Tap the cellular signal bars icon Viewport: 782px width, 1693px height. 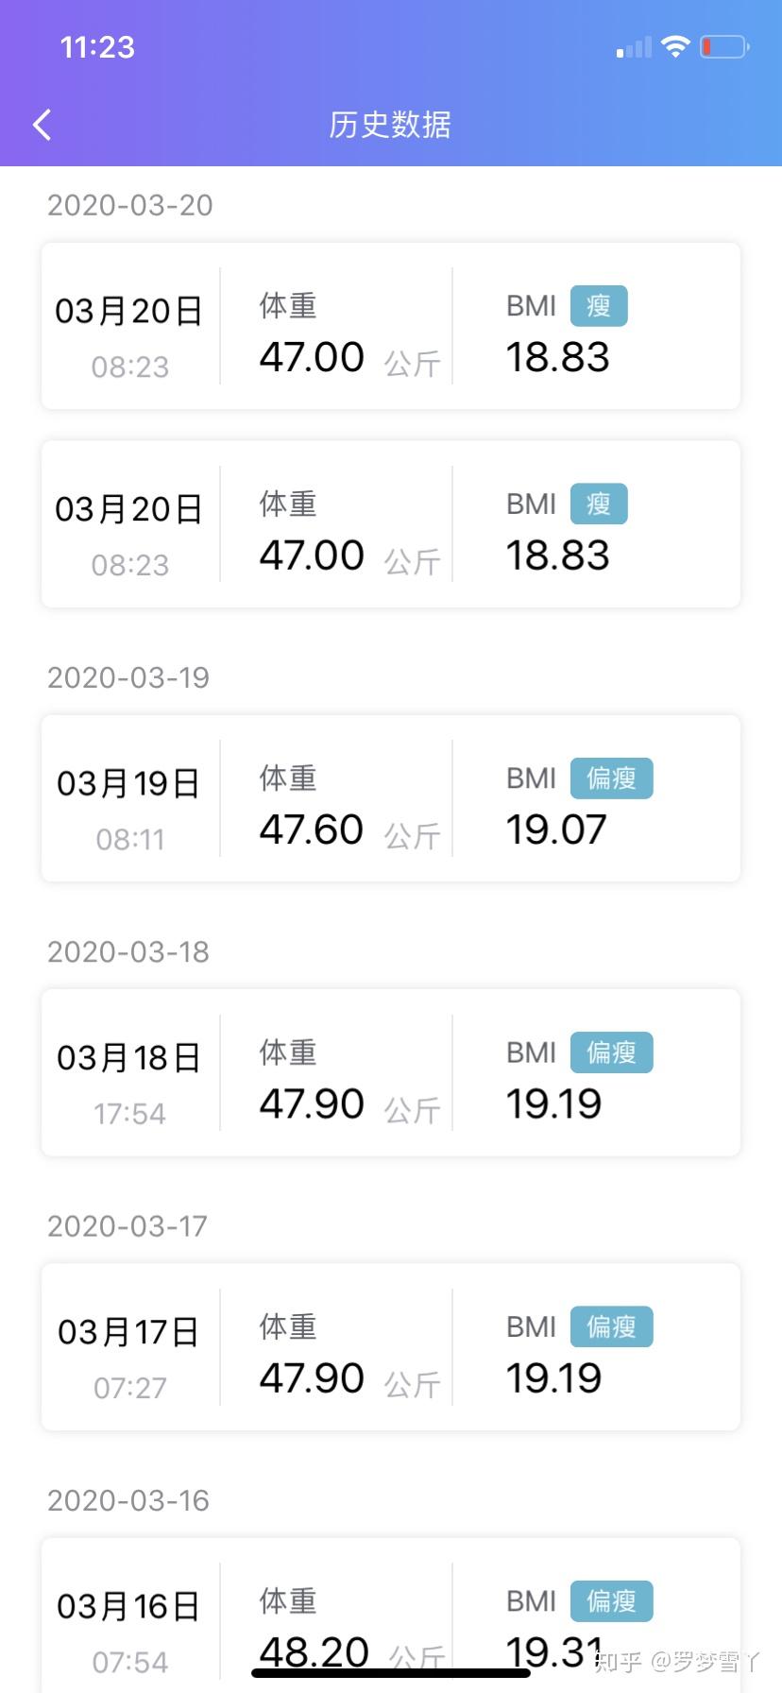point(634,47)
